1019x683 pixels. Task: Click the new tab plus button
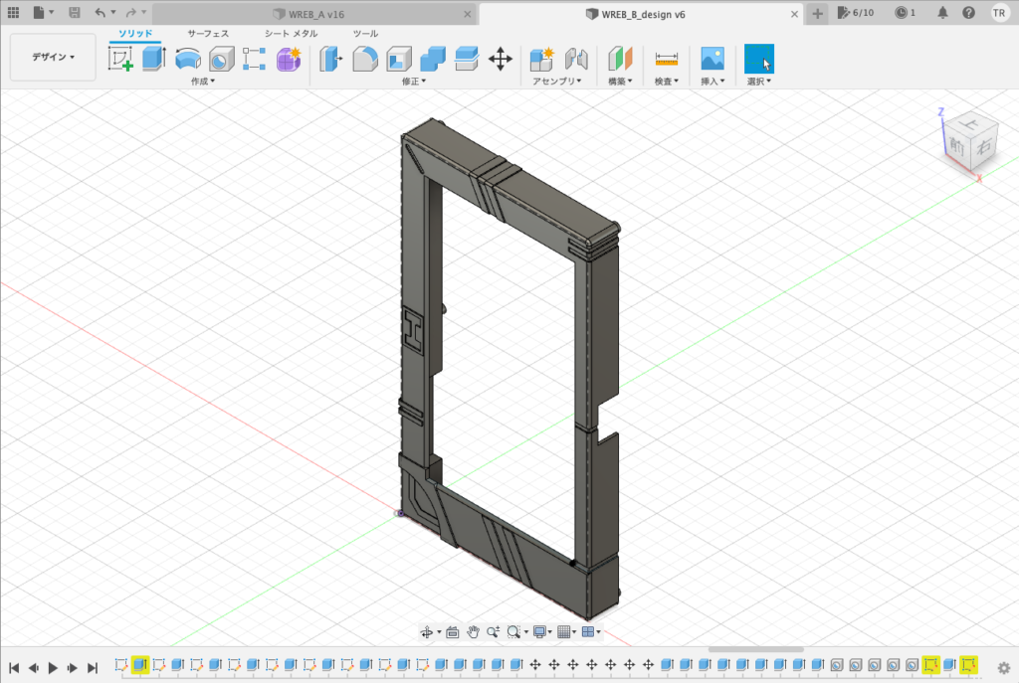817,14
